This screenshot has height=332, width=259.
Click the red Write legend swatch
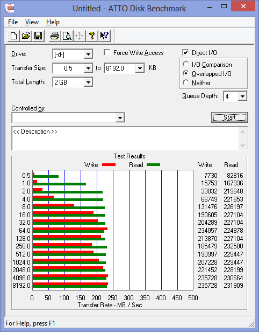[109, 164]
